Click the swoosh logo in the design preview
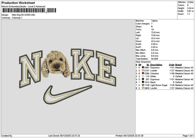 68,95
